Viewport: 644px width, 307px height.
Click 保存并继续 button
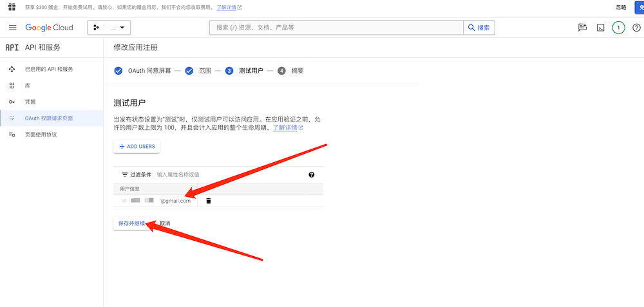(131, 223)
